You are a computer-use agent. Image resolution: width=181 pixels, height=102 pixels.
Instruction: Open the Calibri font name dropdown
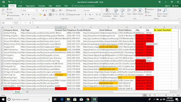coord(35,10)
